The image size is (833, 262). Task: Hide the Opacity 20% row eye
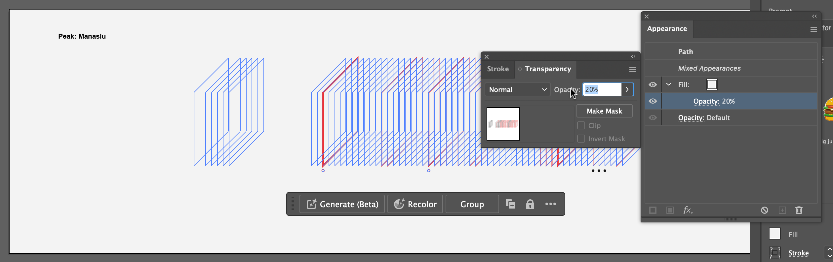point(653,101)
